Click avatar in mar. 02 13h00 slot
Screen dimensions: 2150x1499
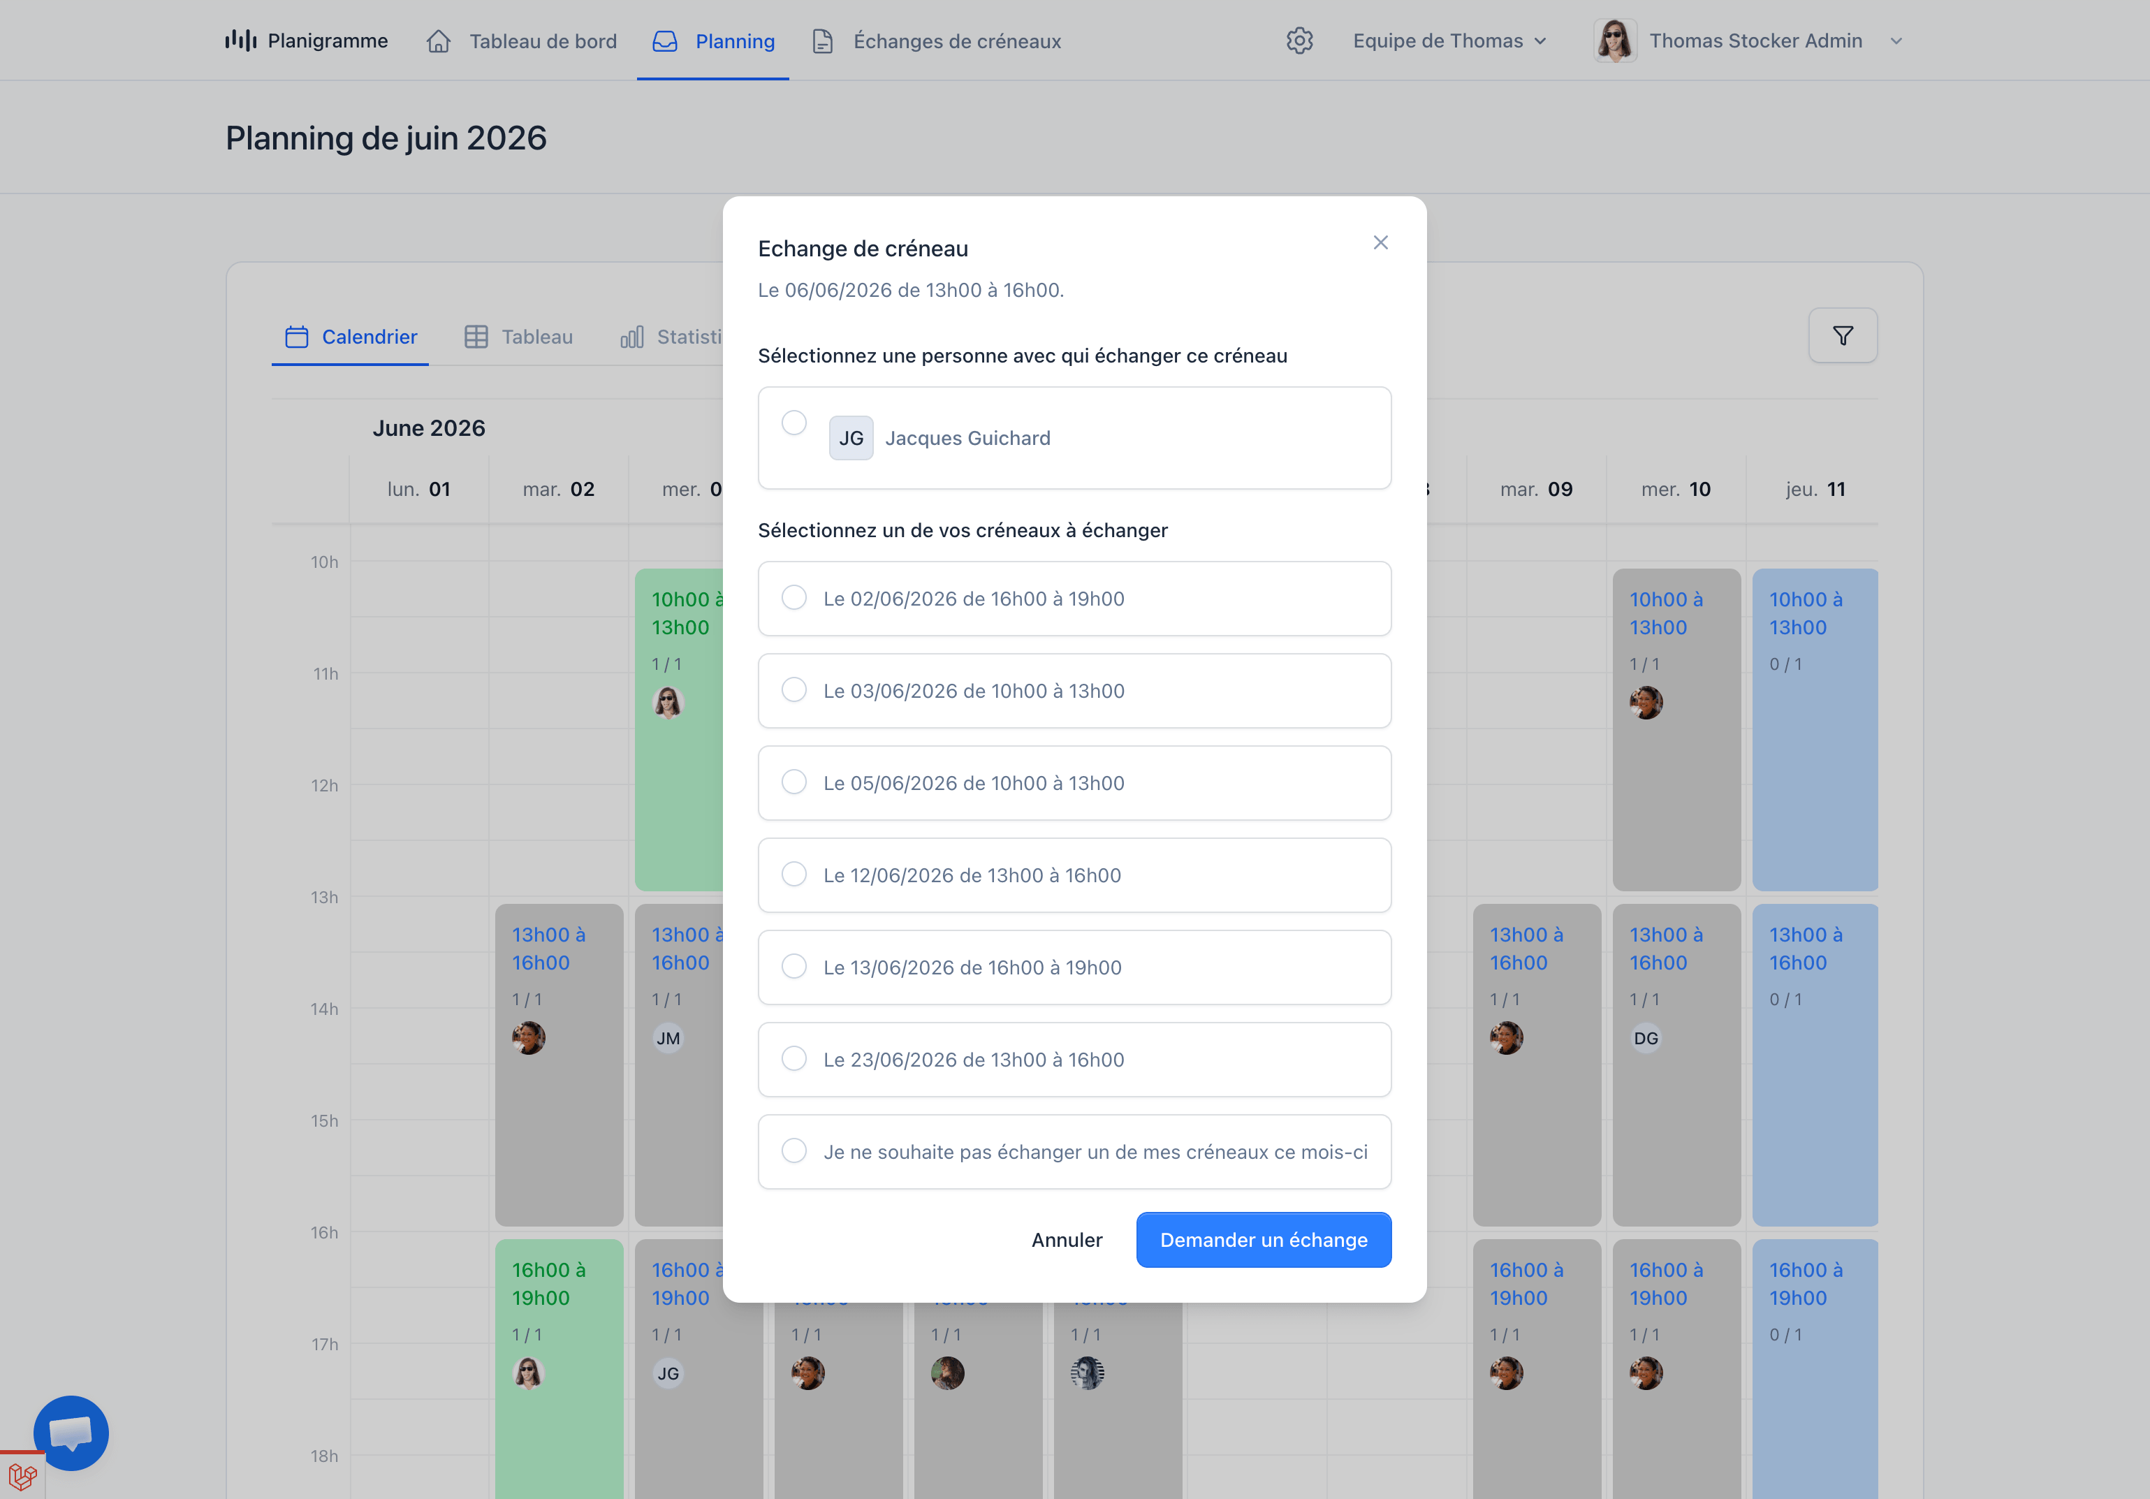529,1037
